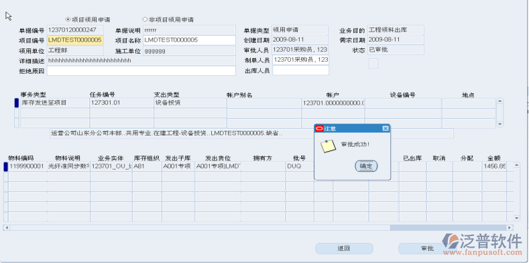
Task: Close the 注意 notification dialog
Action: click(386, 129)
